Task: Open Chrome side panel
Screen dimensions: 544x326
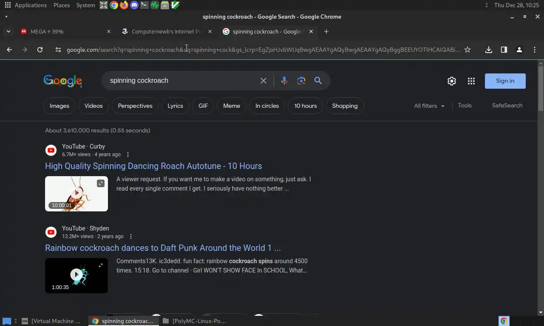Action: coord(504,50)
